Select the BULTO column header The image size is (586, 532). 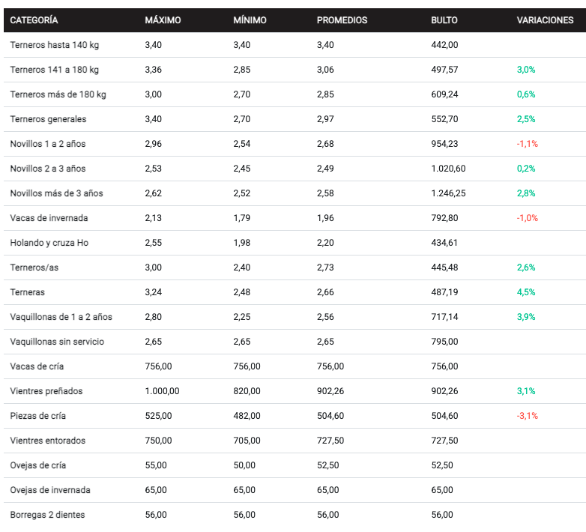tap(445, 20)
